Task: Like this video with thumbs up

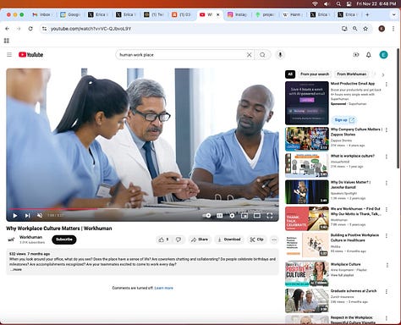Action: pos(163,240)
